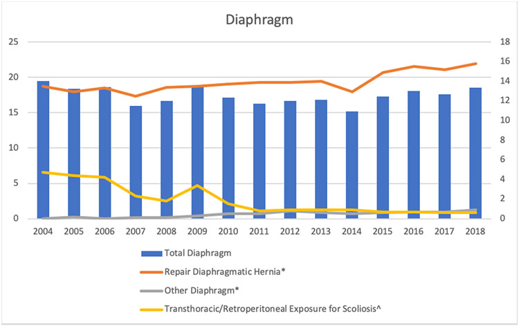Viewport: 519px width, 326px height.
Task: Select the 2014 x-axis label
Action: click(352, 231)
